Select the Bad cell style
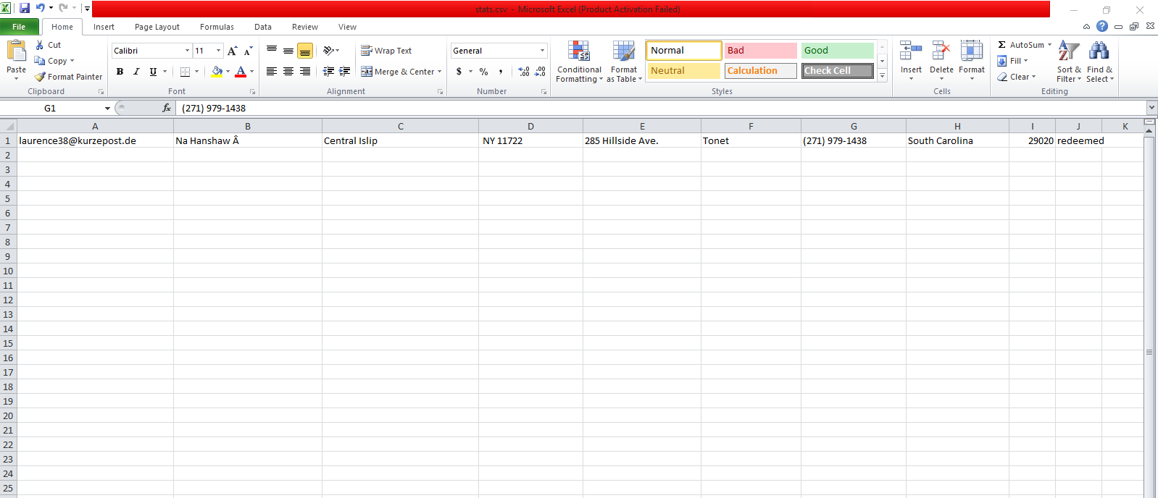 pos(760,51)
